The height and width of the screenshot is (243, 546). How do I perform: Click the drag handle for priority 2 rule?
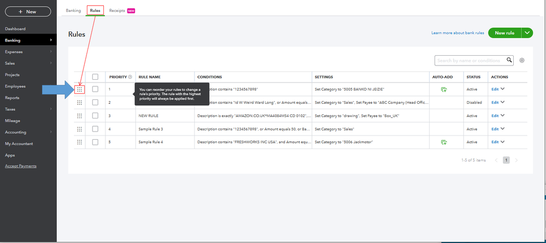(79, 102)
